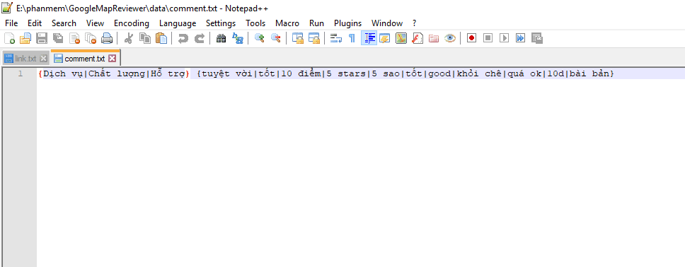685x267 pixels.
Task: Click the Print icon in toolbar
Action: (107, 38)
